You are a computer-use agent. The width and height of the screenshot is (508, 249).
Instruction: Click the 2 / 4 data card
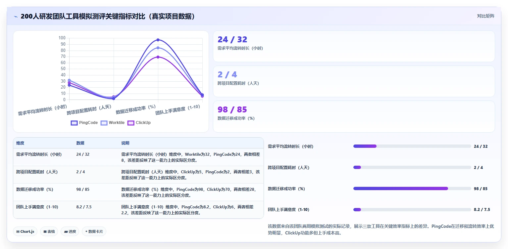(x=354, y=81)
